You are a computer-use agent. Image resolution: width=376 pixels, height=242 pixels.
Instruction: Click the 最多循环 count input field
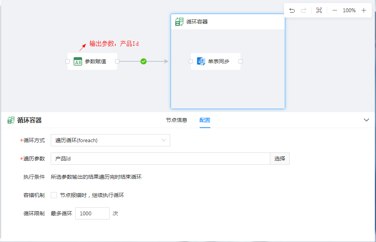92,213
